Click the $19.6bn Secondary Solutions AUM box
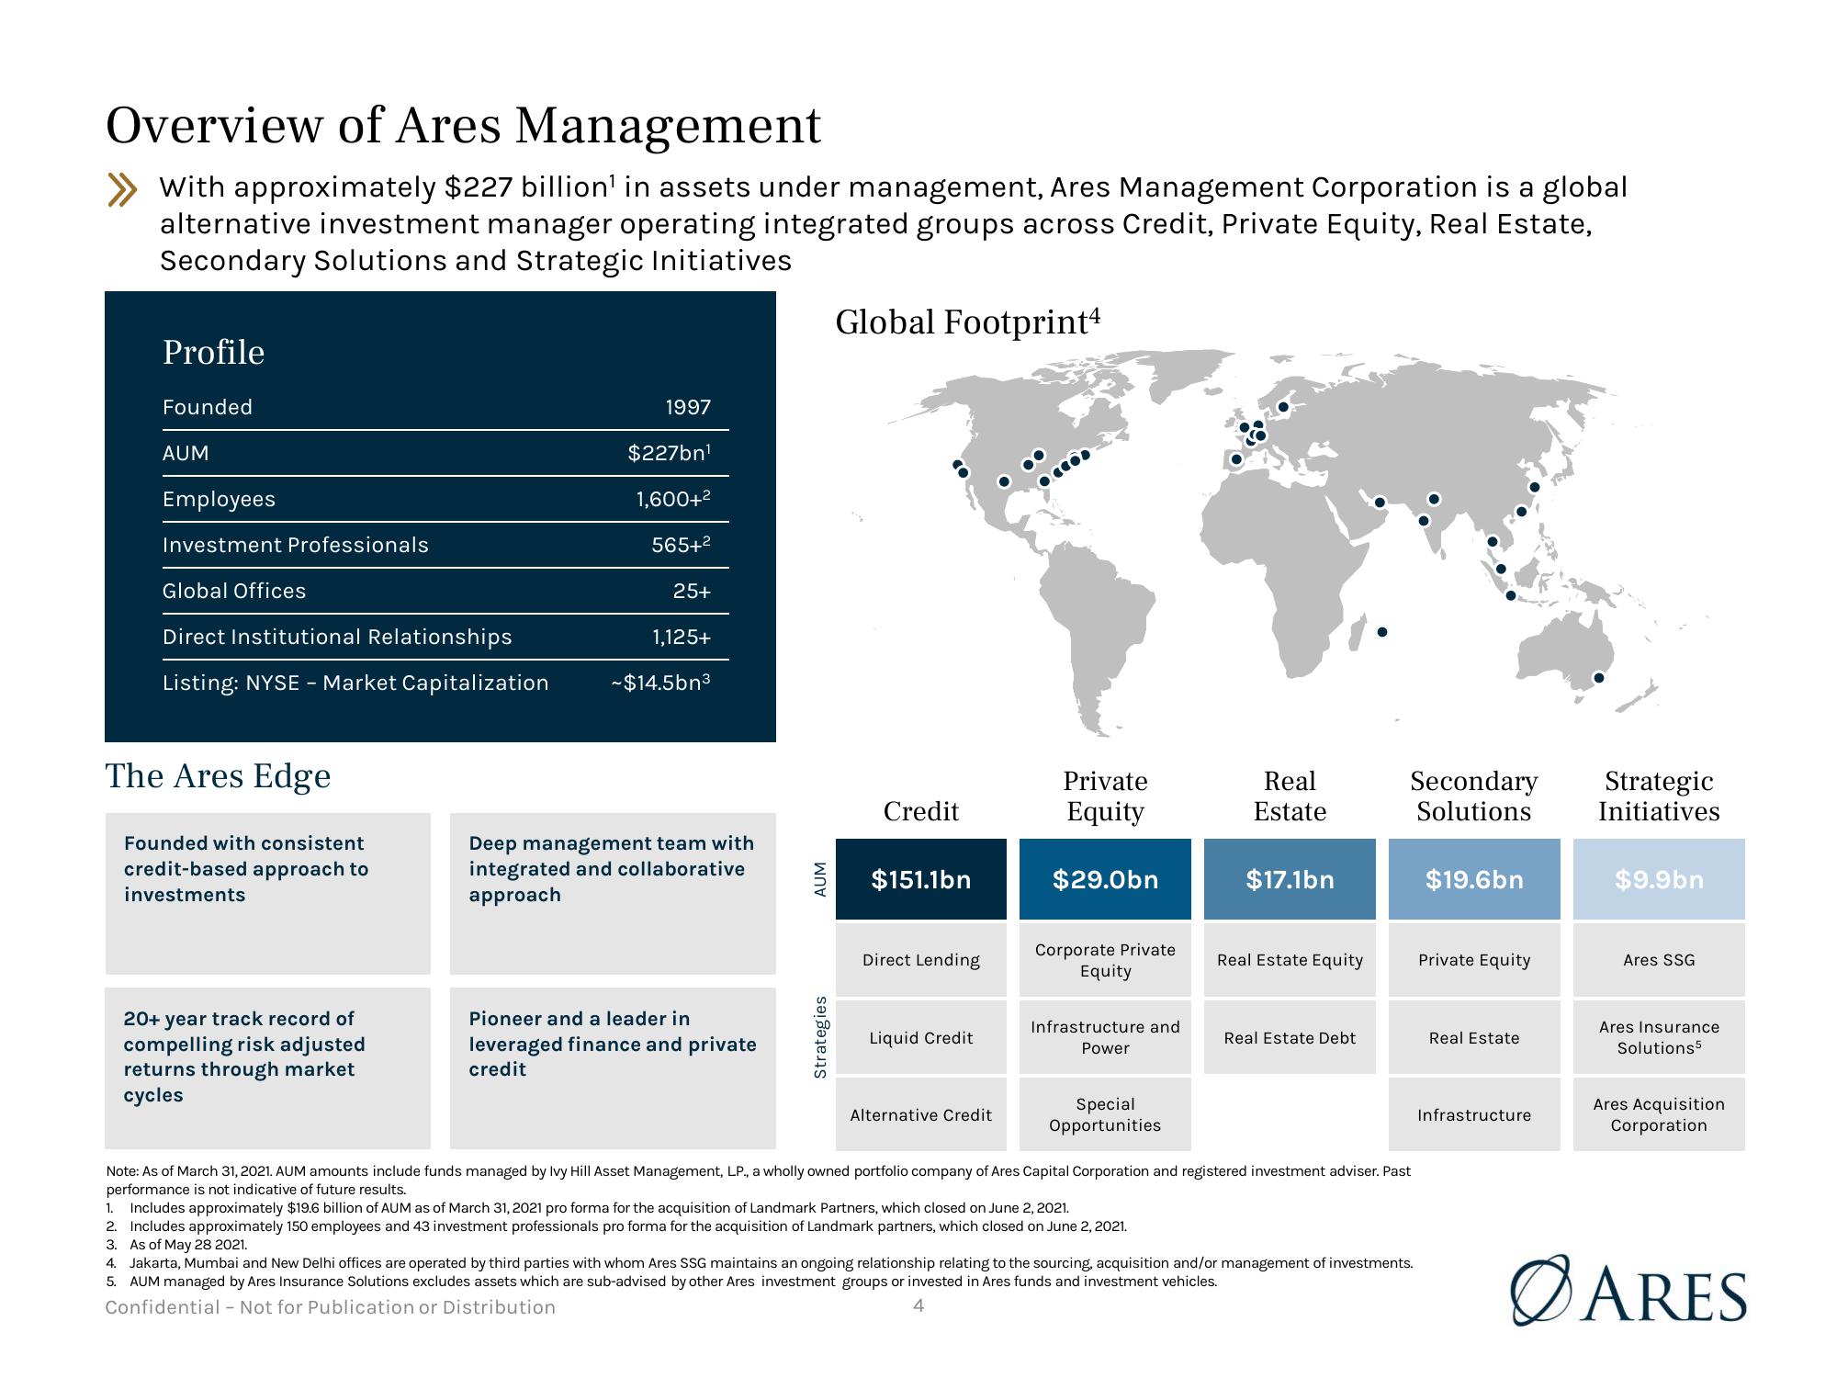Viewport: 1837px width, 1378px height. click(x=1474, y=879)
